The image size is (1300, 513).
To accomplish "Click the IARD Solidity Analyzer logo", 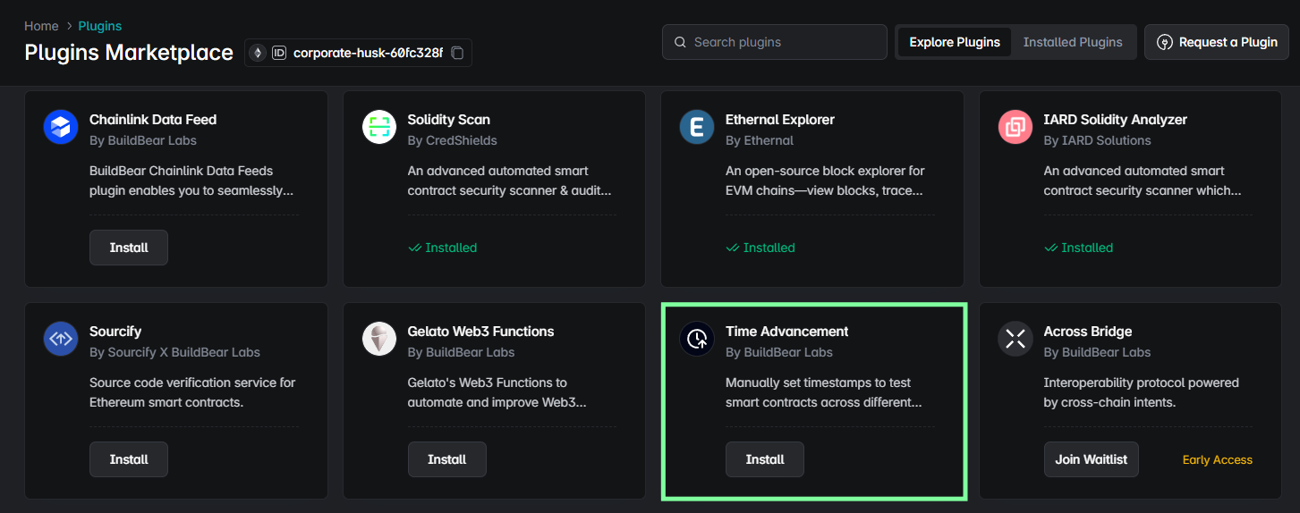I will click(x=1015, y=127).
